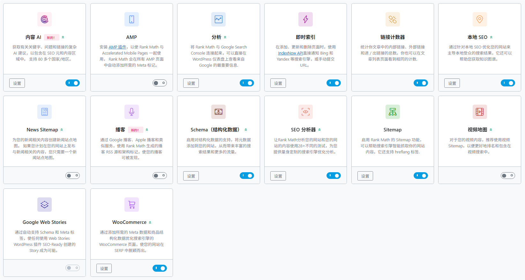This screenshot has width=525, height=280.
Task: Click the PRO chevron badge beside Schema
Action: tap(246, 130)
